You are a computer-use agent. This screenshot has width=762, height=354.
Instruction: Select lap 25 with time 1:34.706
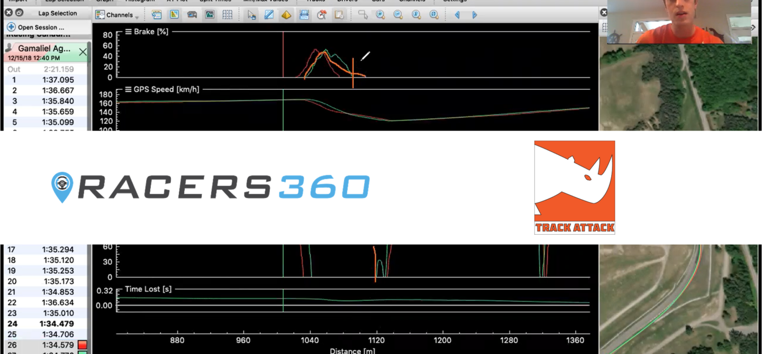[46, 334]
